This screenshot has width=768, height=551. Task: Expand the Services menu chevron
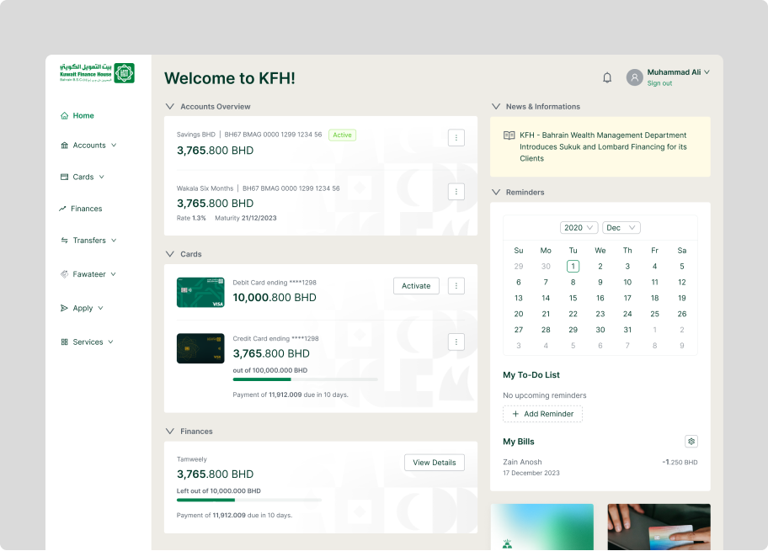(x=110, y=342)
